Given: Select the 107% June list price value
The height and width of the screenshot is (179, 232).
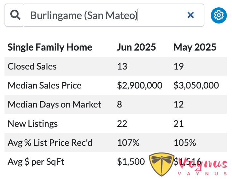Looking at the screenshot, I should pyautogui.click(x=128, y=143).
